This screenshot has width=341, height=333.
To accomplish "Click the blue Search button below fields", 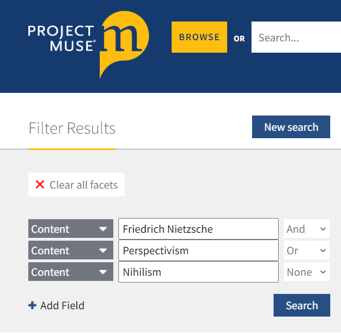I will tap(301, 305).
